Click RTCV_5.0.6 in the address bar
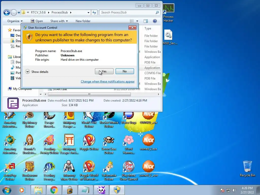 [38, 12]
